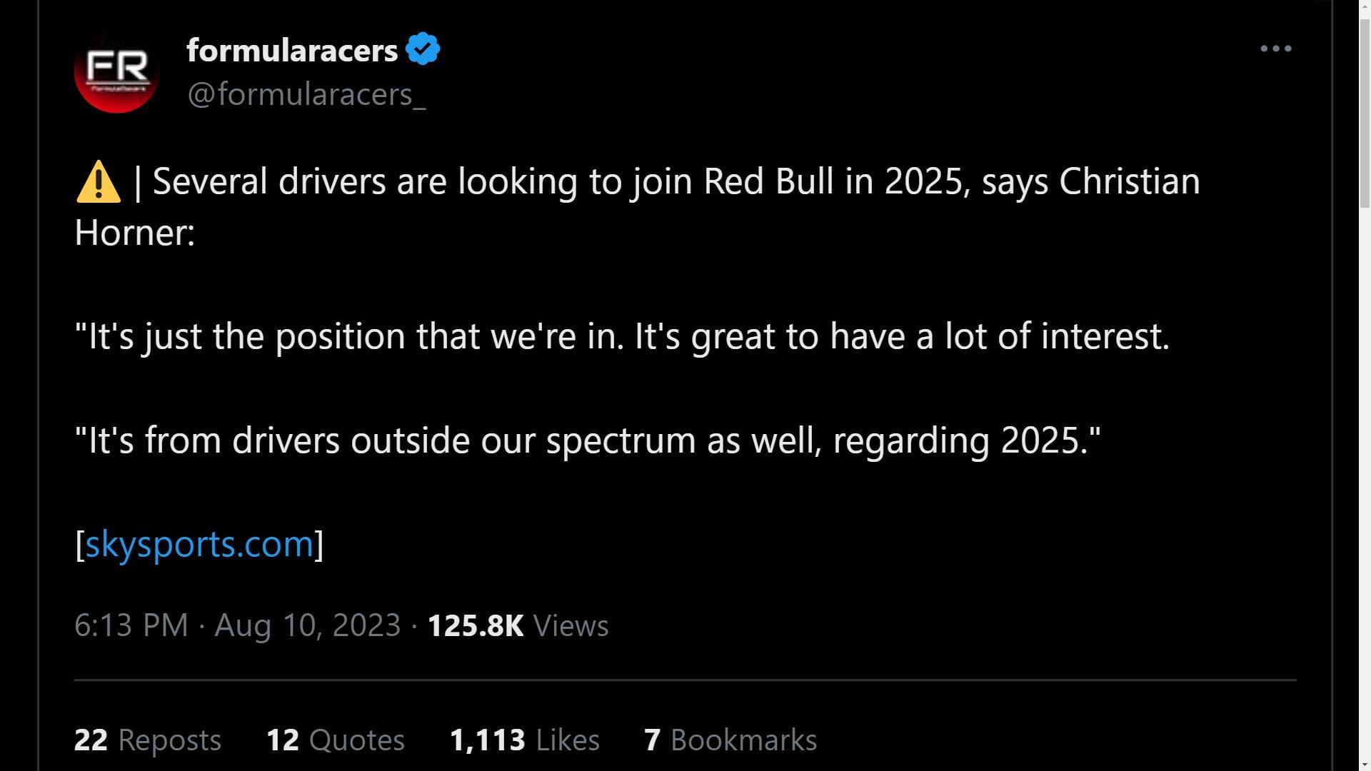This screenshot has width=1371, height=771.
Task: Click the quote about "drivers outside our spectrum"
Action: (x=587, y=440)
